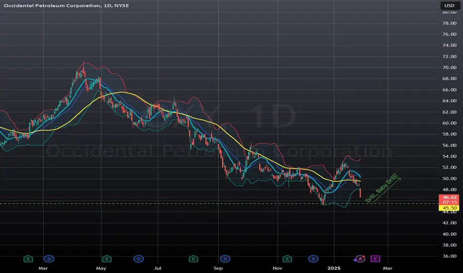Open the dividend marker between May and Jul
The image size is (463, 273).
click(x=139, y=259)
